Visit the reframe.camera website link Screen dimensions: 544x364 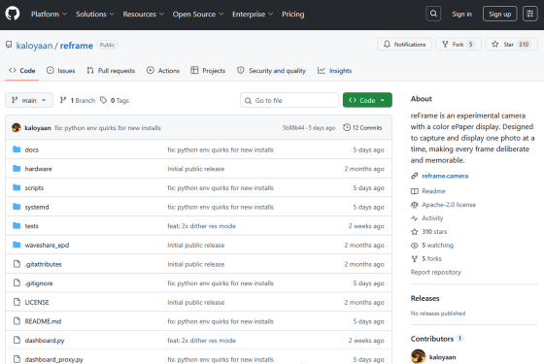pyautogui.click(x=445, y=176)
